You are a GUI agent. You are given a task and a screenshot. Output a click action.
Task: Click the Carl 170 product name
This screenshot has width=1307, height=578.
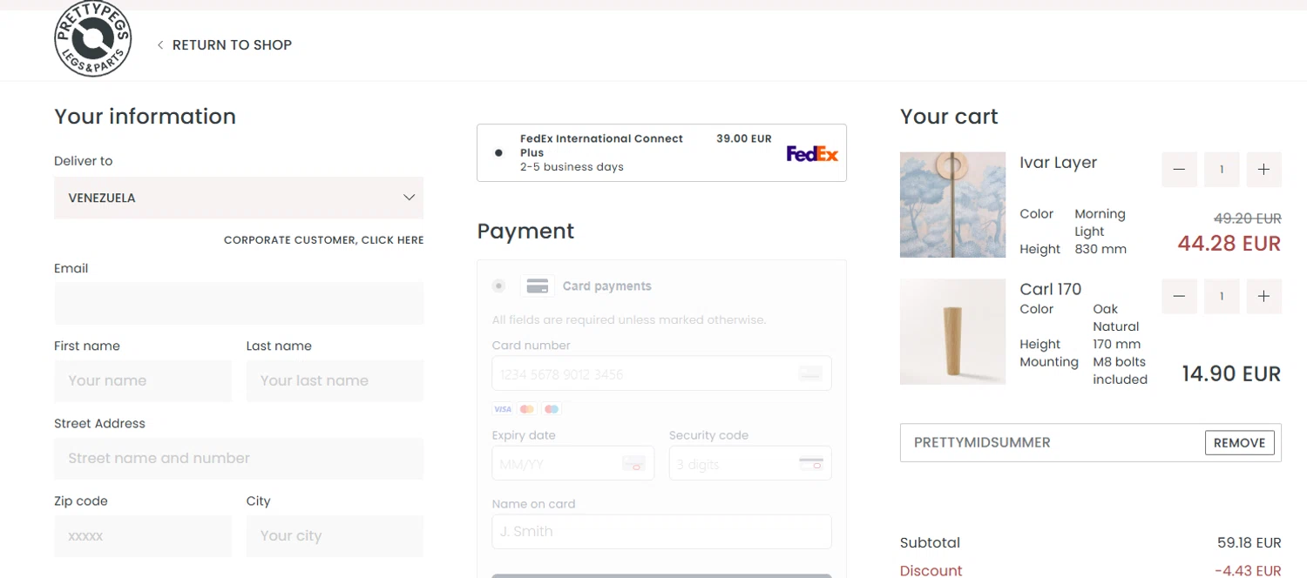tap(1050, 289)
